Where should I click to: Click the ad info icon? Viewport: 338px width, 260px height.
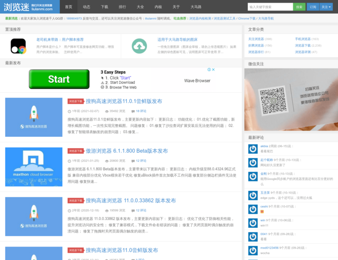click(x=209, y=69)
